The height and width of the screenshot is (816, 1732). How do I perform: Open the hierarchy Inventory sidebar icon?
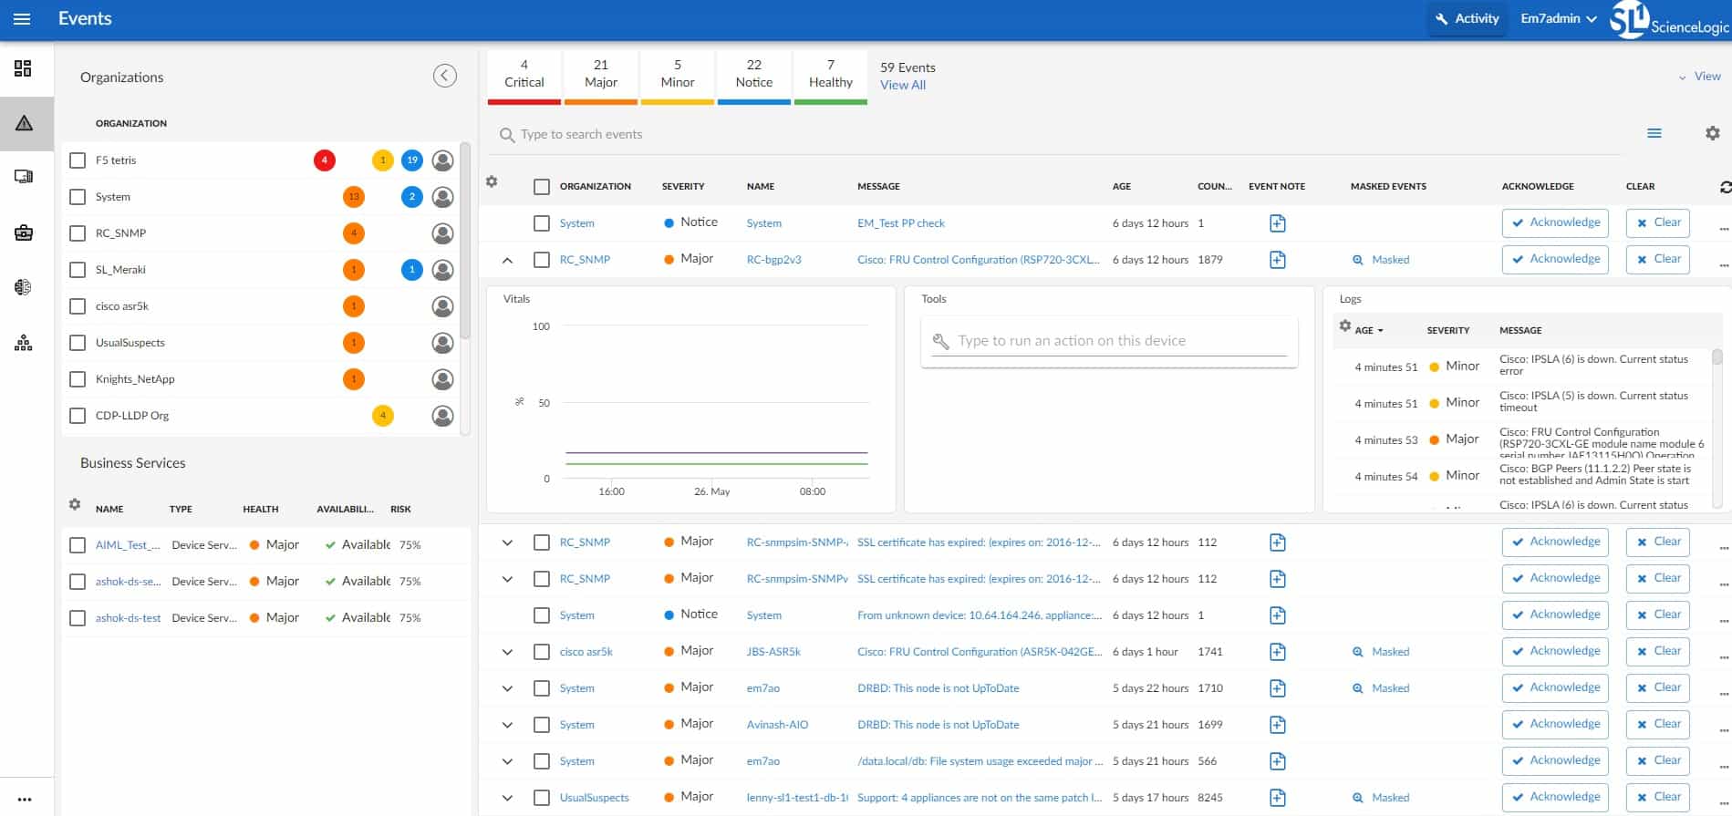[x=24, y=343]
